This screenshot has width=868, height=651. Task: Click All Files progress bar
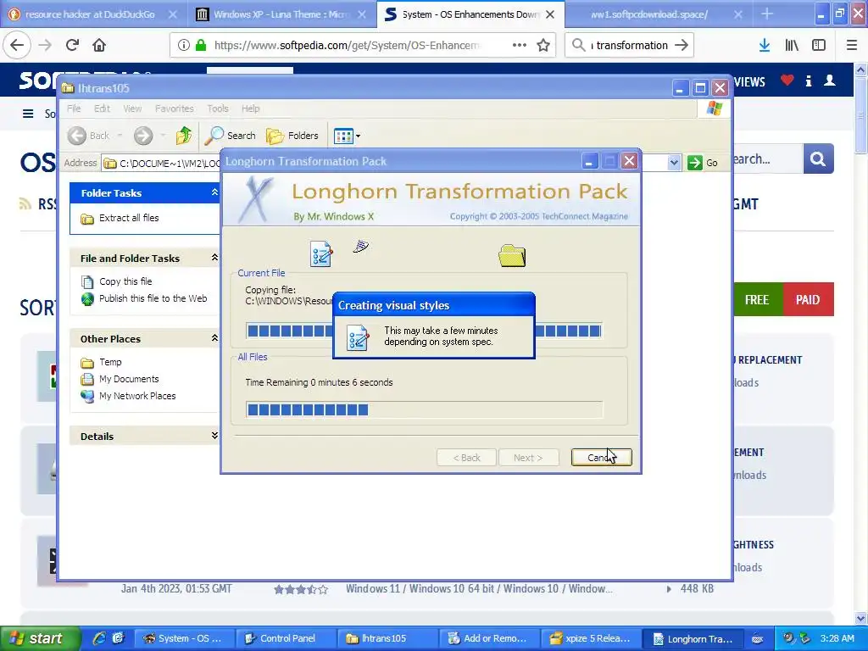tap(424, 409)
